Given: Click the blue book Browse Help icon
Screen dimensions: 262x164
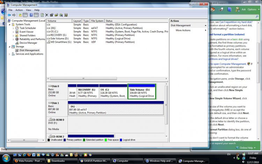Looking at the screenshot, I should pyautogui.click(x=230, y=9).
